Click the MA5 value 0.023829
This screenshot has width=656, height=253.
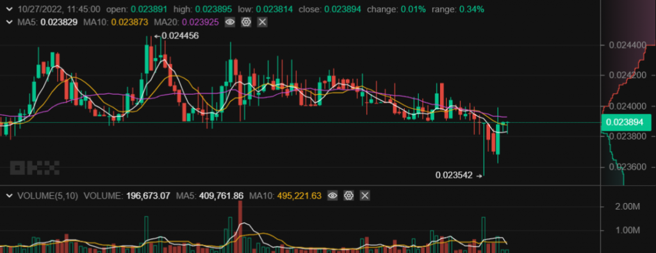point(58,22)
